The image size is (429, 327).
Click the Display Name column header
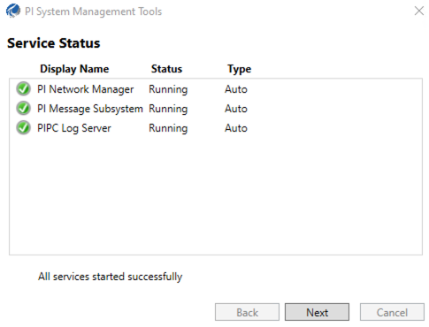(74, 69)
